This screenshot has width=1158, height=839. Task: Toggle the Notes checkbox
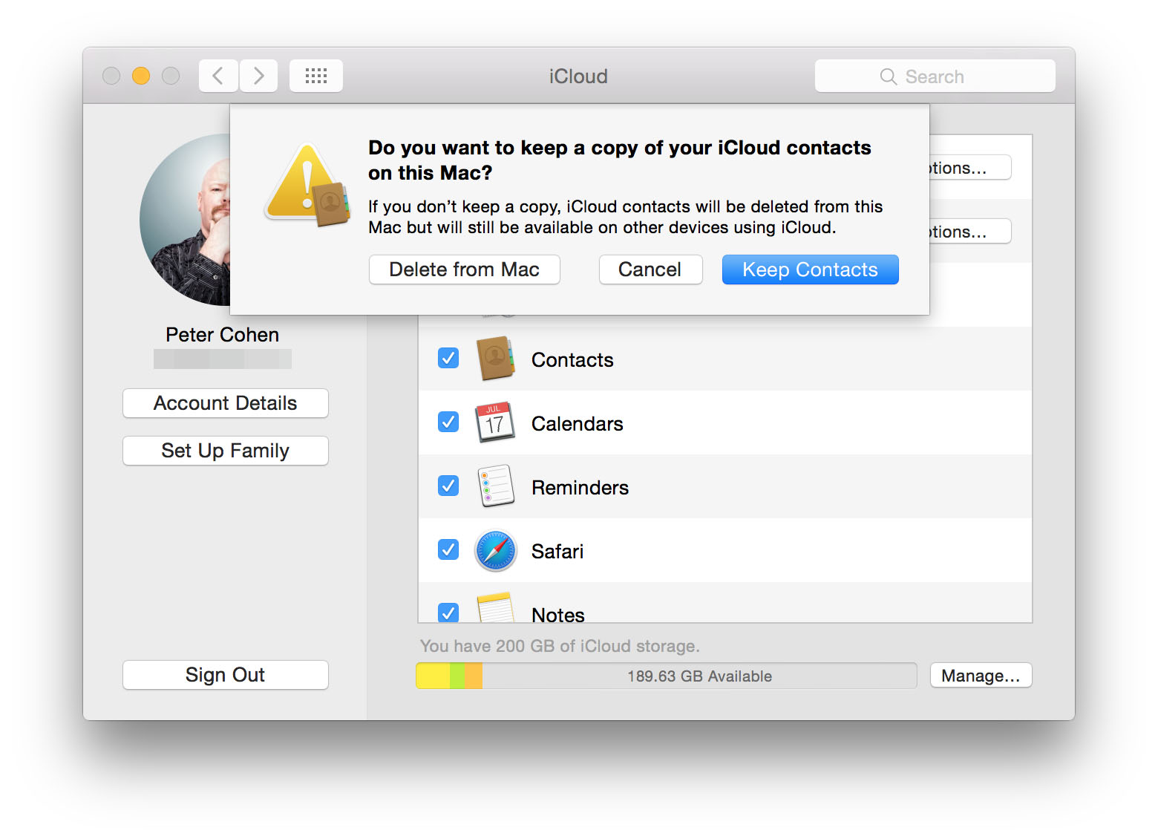click(448, 613)
